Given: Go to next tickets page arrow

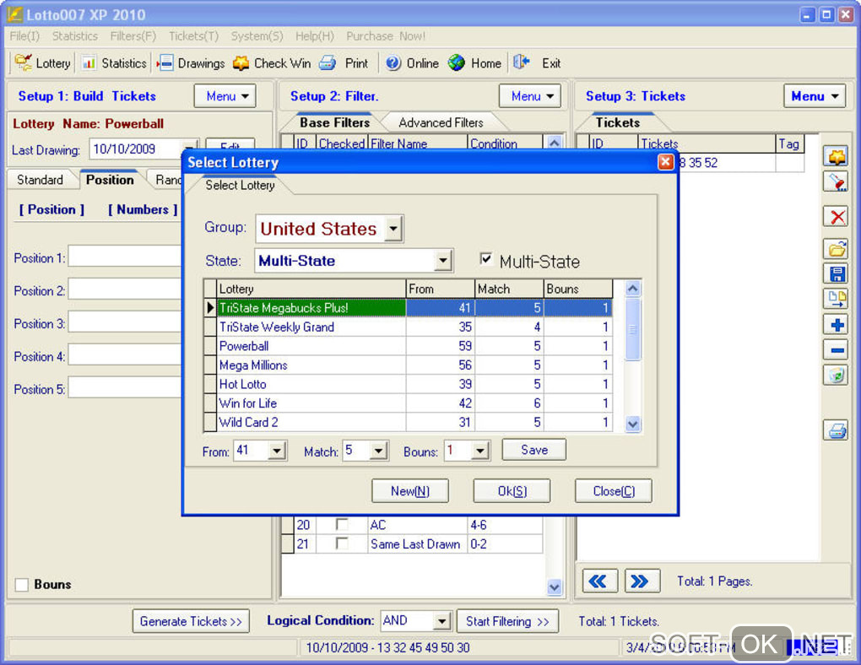Looking at the screenshot, I should coord(642,581).
